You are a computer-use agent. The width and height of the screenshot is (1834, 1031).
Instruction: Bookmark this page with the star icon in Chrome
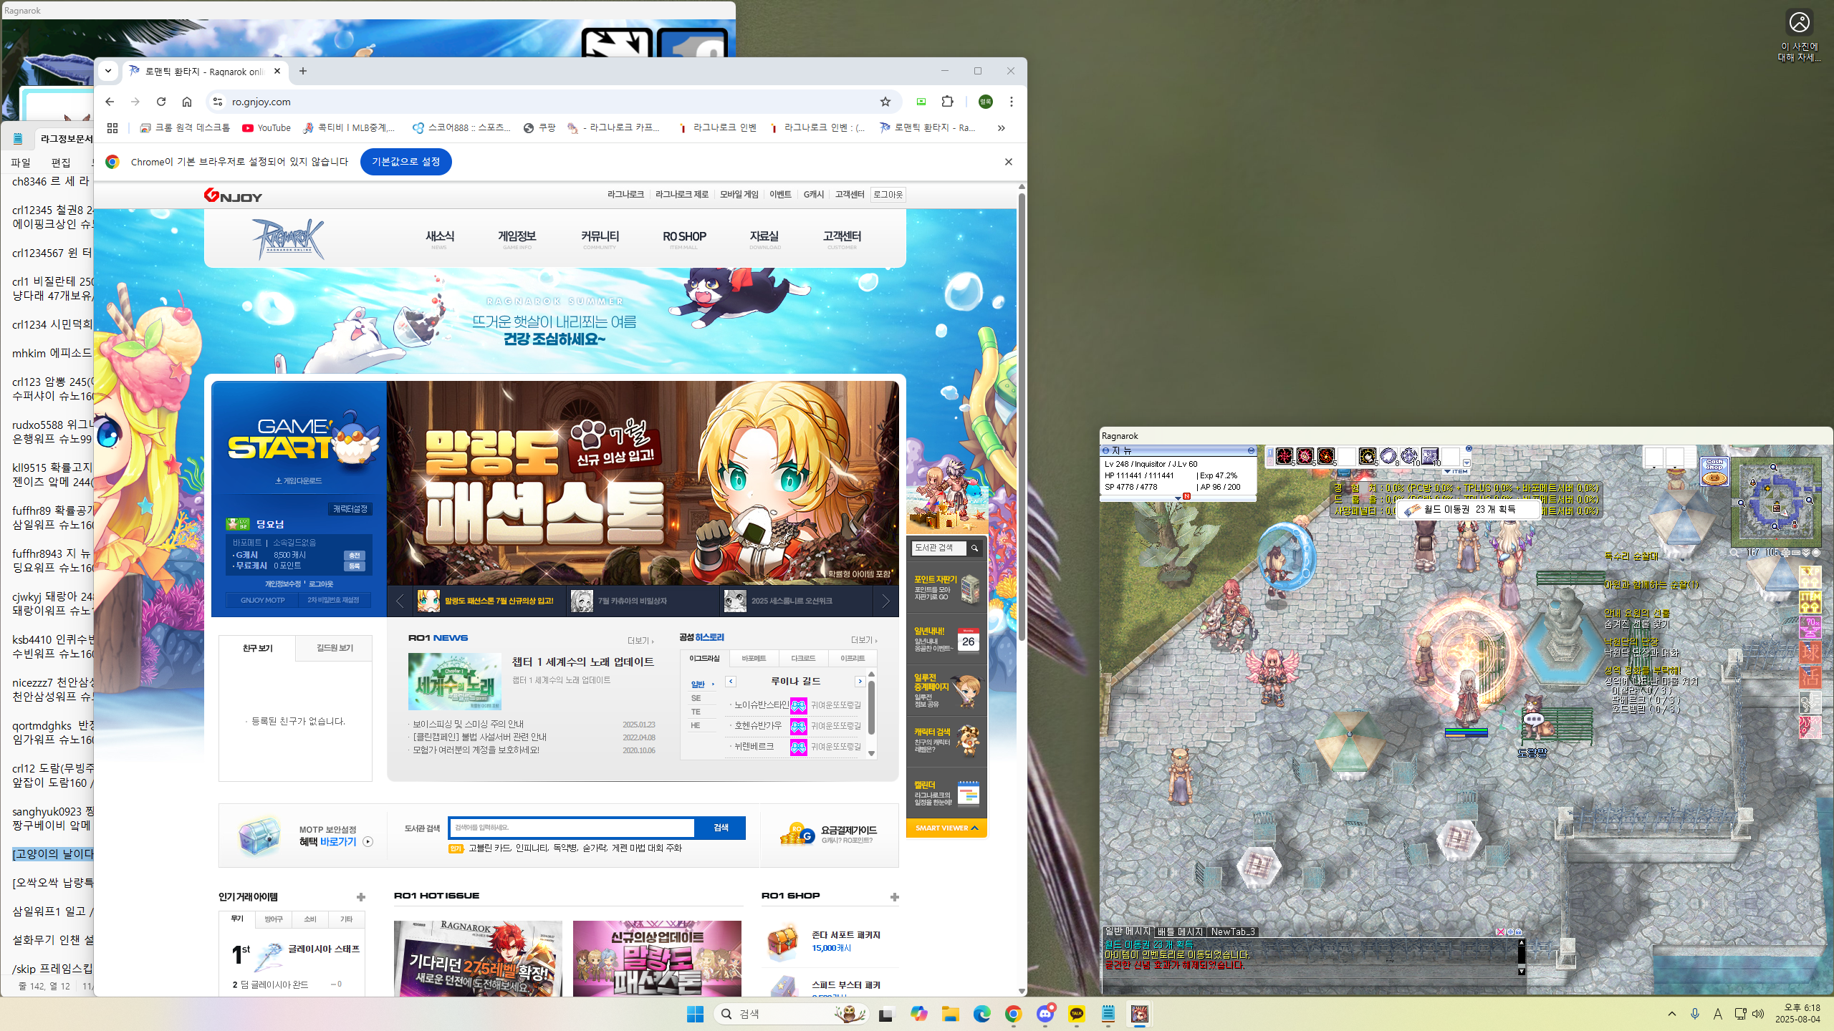(885, 102)
